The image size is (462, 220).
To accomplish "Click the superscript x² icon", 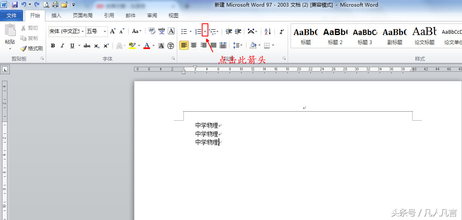I will click(x=106, y=46).
